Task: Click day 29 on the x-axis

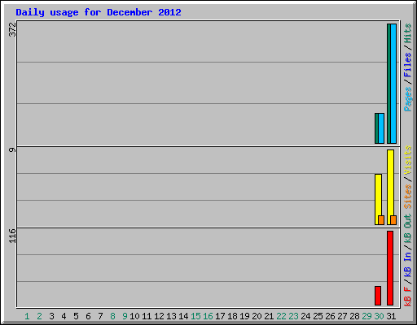Action: coord(367,316)
